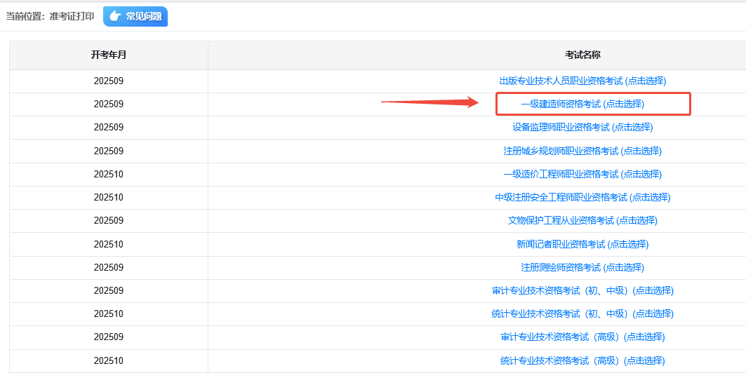
Task: Click 文物保护工程从业资格考试 link
Action: tap(582, 220)
